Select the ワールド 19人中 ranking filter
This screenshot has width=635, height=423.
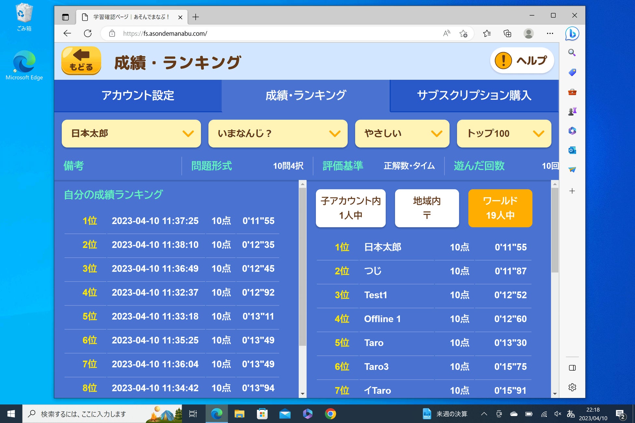pyautogui.click(x=500, y=208)
